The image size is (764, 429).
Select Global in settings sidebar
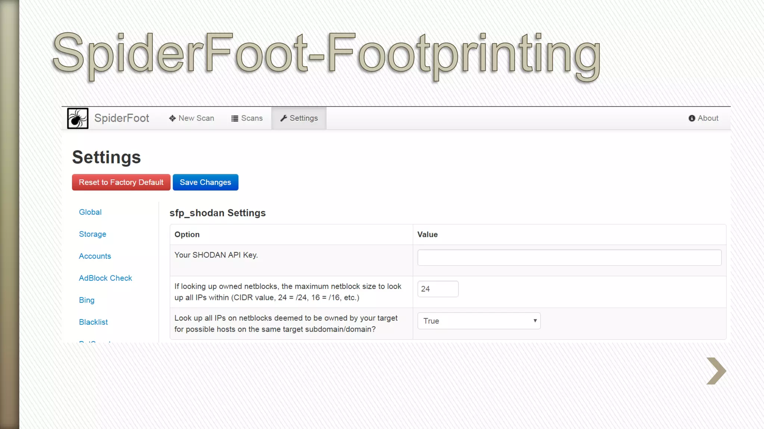point(90,212)
